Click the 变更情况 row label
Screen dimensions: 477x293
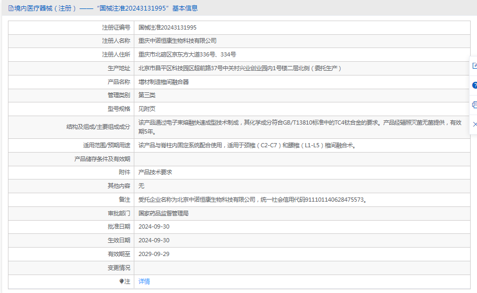point(118,268)
